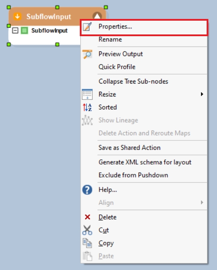Select the green SubflowInput node square
The height and width of the screenshot is (270, 217).
coord(24,31)
